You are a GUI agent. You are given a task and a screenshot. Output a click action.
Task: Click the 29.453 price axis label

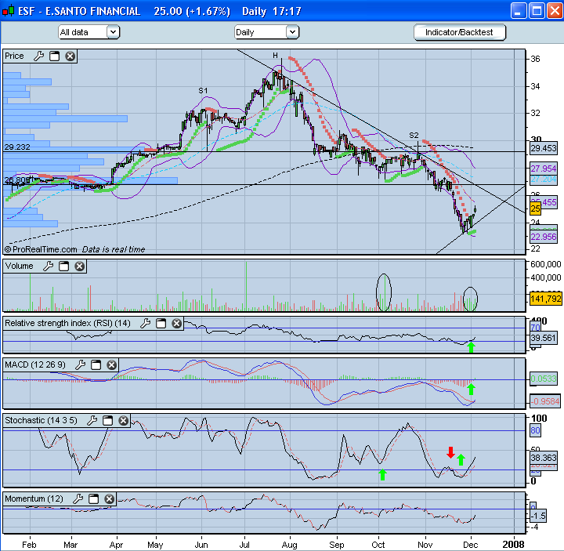pos(544,148)
